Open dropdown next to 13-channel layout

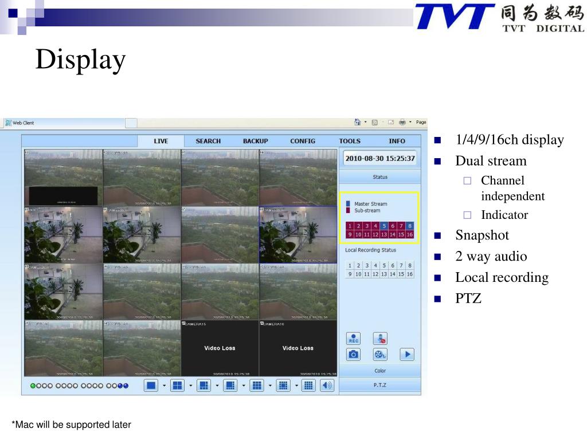point(296,386)
